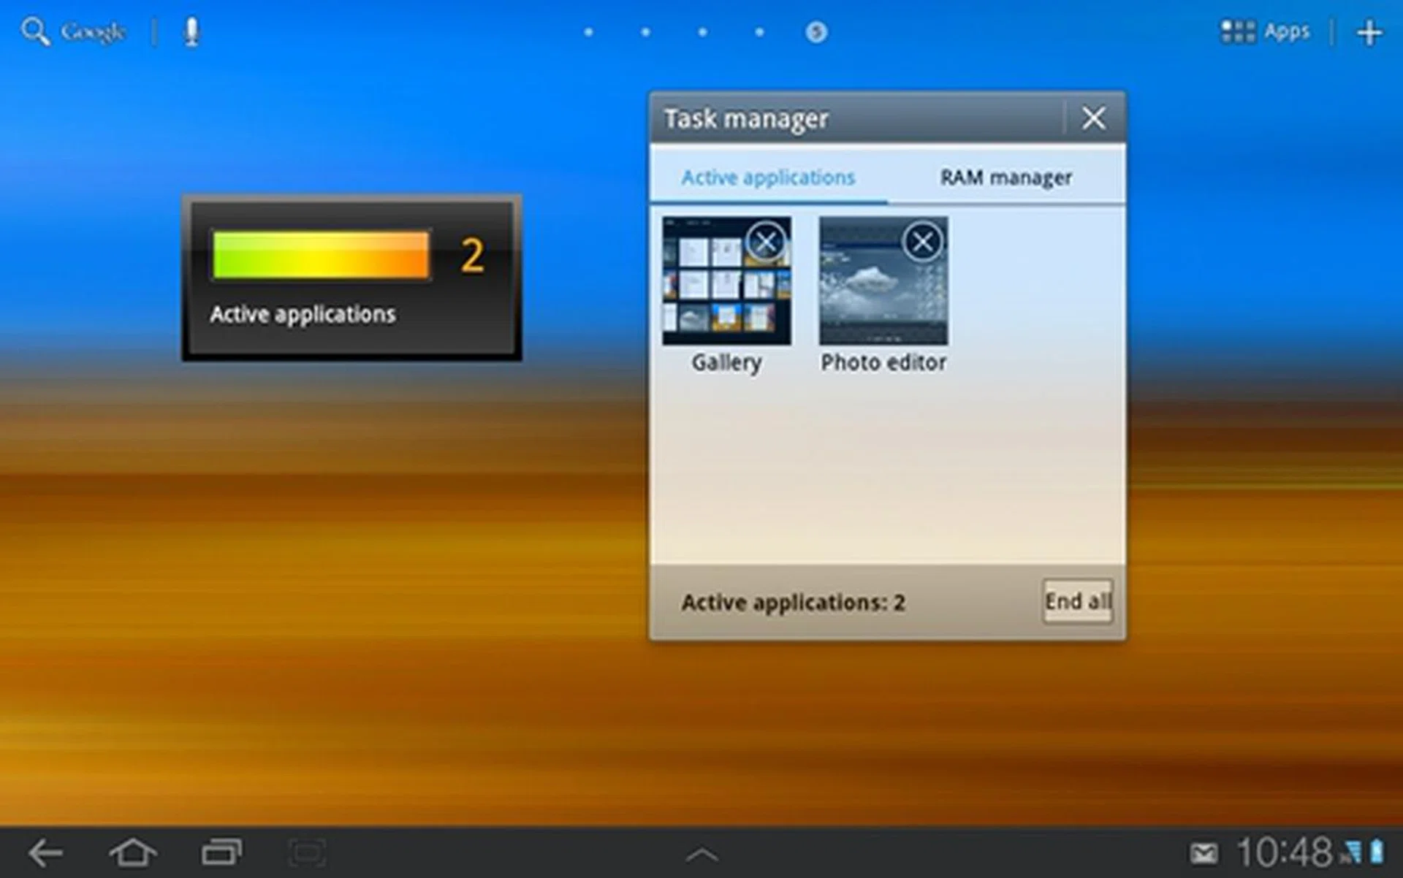End the Photo editor app with its X
The width and height of the screenshot is (1403, 878).
[922, 242]
